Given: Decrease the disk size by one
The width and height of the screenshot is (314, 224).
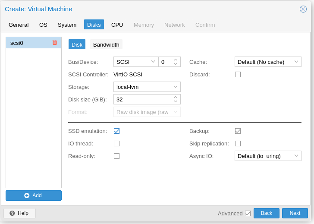Looking at the screenshot, I should [x=176, y=101].
